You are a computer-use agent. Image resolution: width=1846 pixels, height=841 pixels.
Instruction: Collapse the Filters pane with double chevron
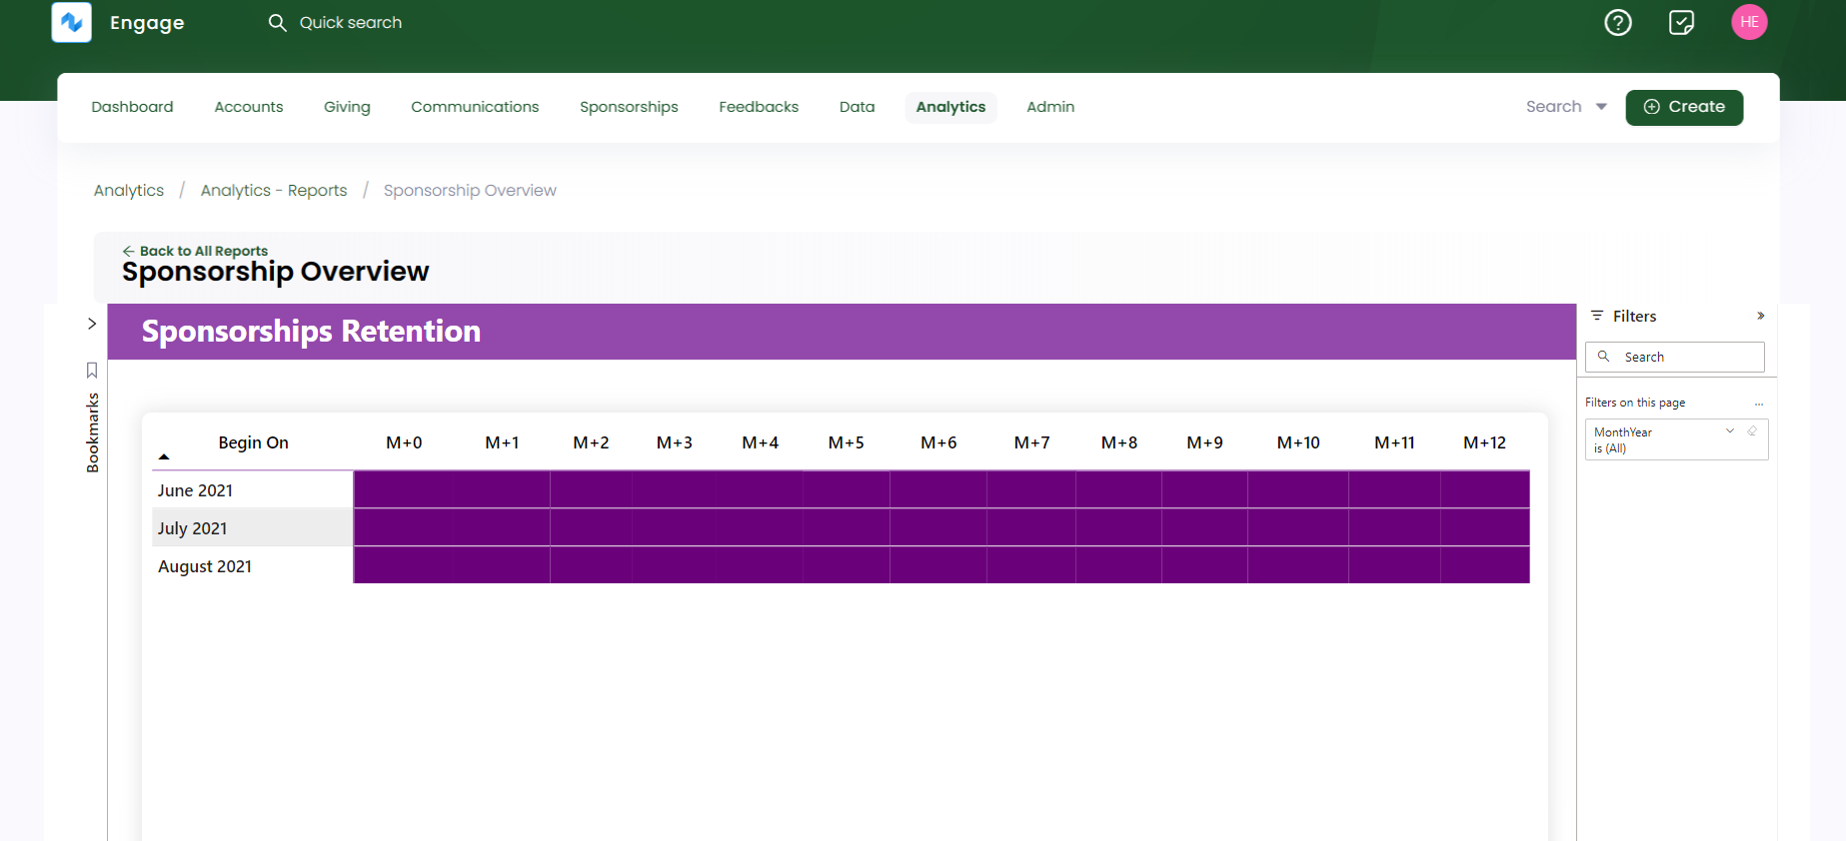click(x=1760, y=316)
